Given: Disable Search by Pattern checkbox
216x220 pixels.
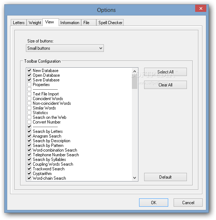Looking at the screenshot, I should [29, 145].
